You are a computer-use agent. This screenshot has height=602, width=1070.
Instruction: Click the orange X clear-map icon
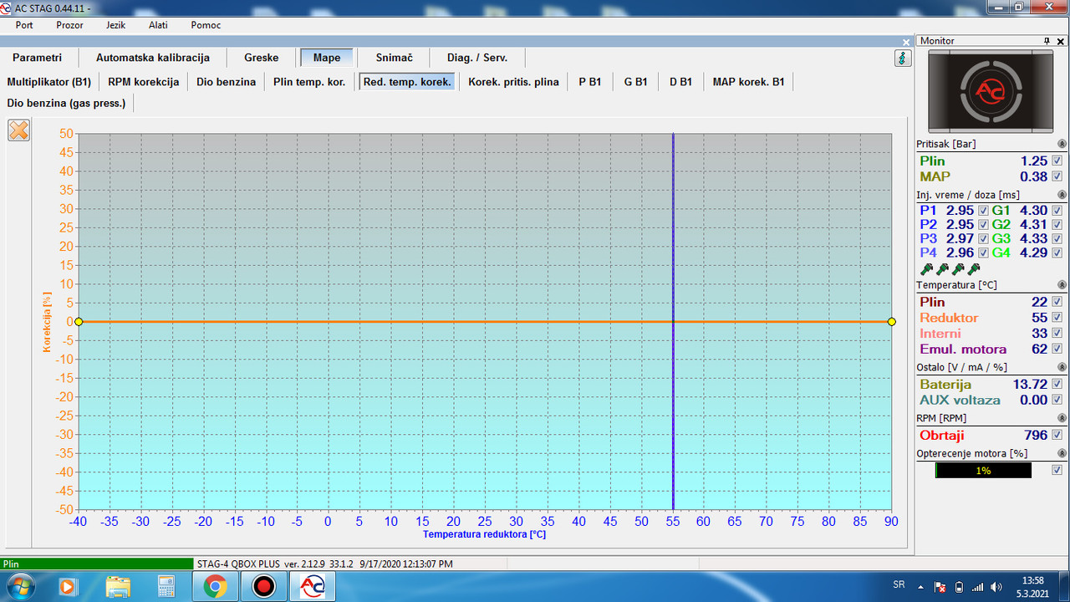[18, 130]
